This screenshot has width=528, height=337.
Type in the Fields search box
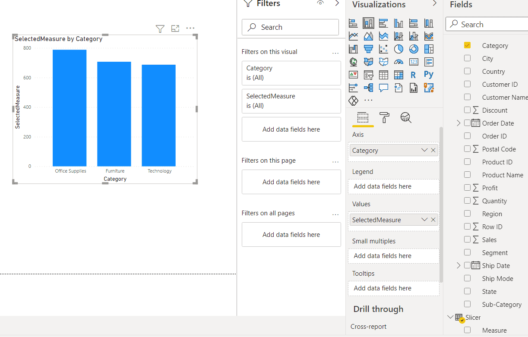[x=488, y=24]
